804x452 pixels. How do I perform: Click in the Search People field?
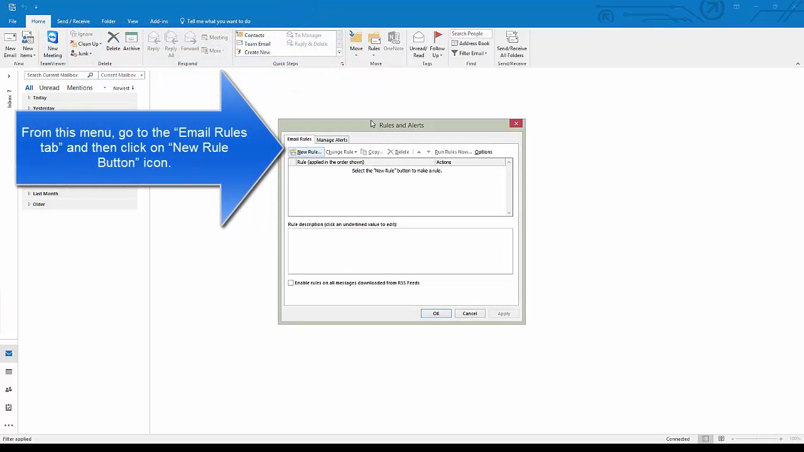[471, 34]
